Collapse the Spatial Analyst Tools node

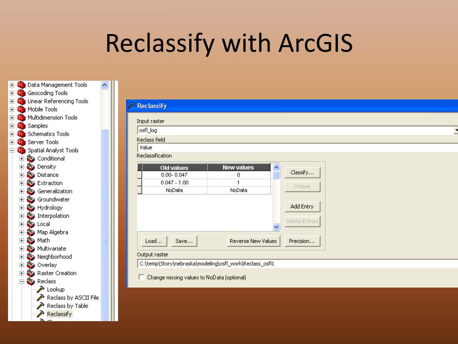[x=12, y=150]
